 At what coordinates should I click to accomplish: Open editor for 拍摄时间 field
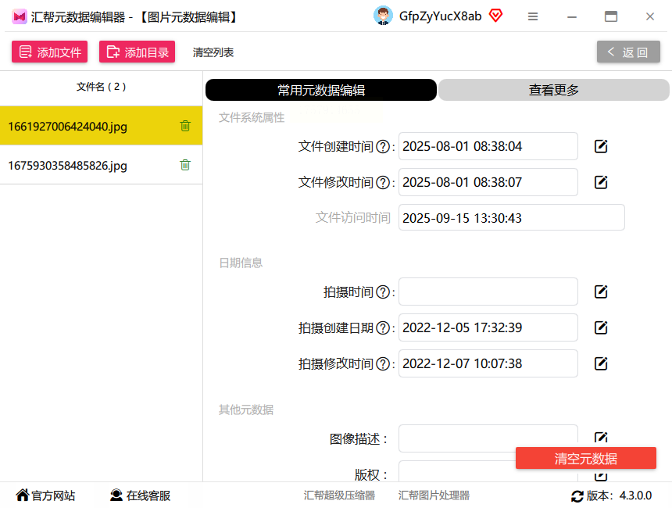pyautogui.click(x=601, y=292)
